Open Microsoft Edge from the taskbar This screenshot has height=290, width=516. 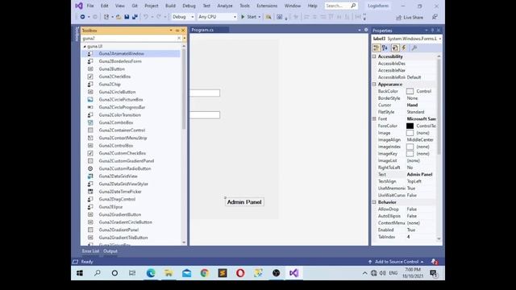(151, 273)
